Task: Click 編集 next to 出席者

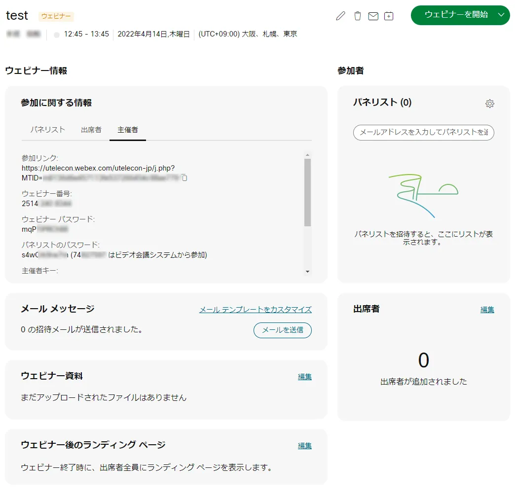Action: (487, 310)
